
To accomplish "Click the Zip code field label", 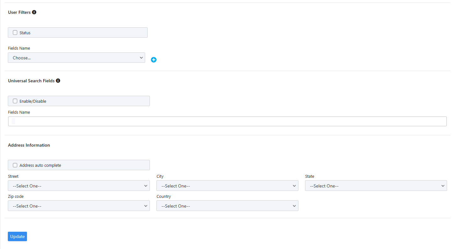I will [x=16, y=197].
